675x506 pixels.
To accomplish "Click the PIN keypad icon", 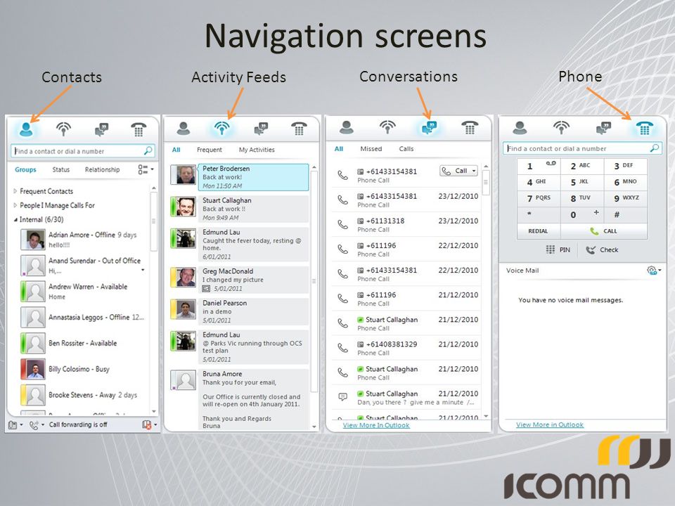I will (x=550, y=249).
